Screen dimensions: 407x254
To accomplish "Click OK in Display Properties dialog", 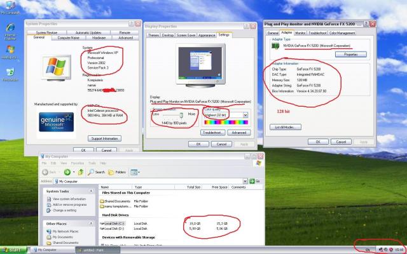I will pyautogui.click(x=198, y=144).
